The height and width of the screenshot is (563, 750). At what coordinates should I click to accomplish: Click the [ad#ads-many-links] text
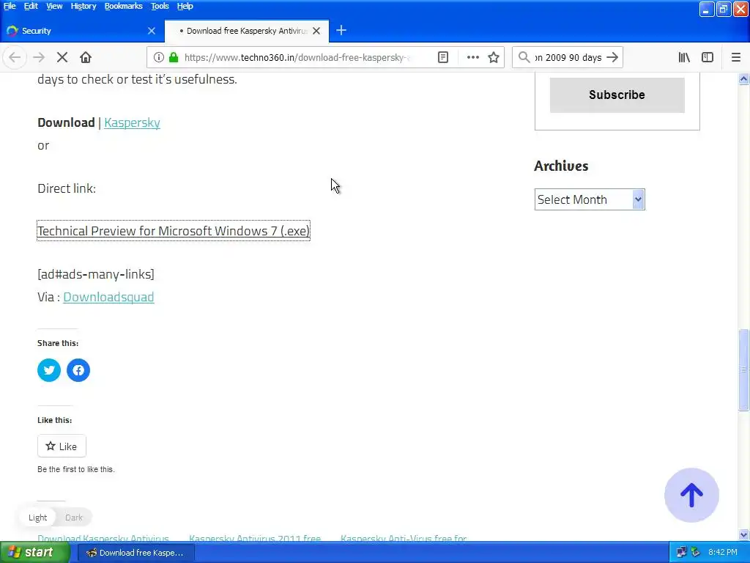click(96, 274)
